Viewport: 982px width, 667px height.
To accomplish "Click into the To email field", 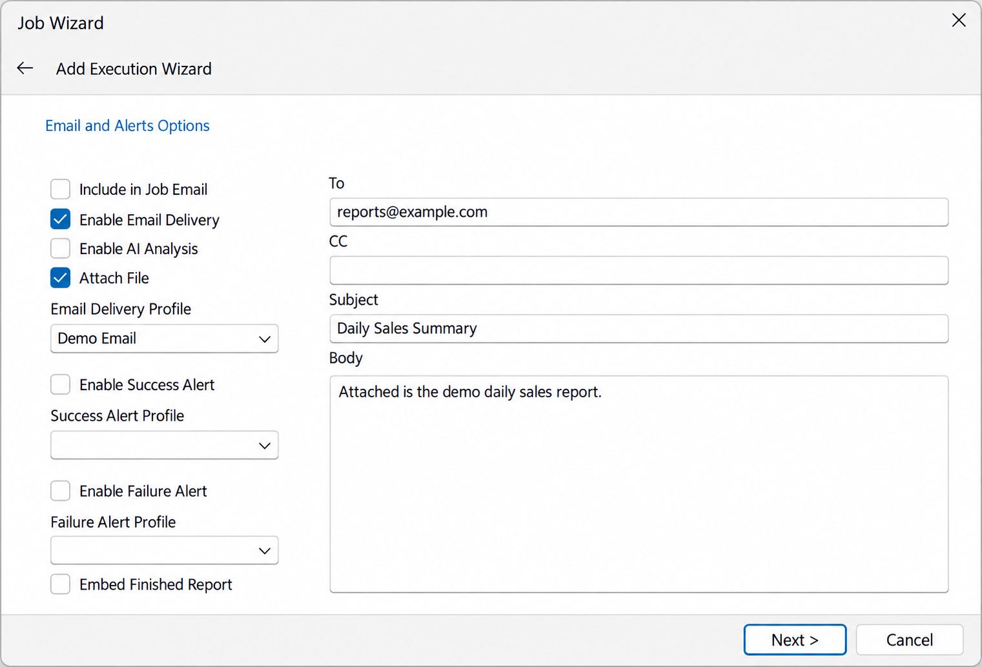I will [639, 212].
